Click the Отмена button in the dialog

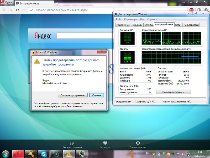click(x=97, y=95)
